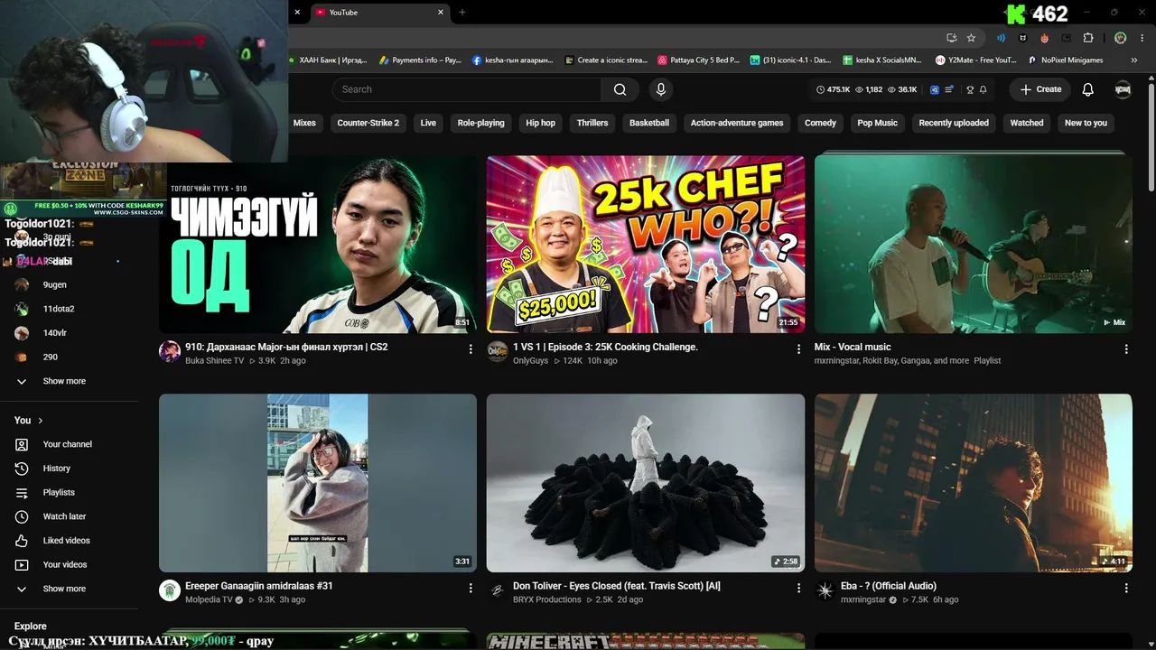
Task: Click the Chrome profile avatar
Action: (1120, 38)
